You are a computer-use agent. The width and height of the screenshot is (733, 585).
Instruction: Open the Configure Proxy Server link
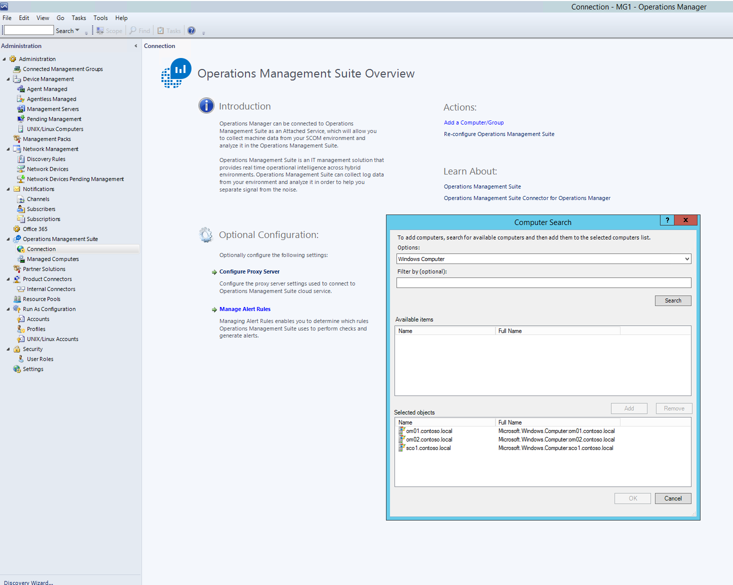click(x=249, y=271)
